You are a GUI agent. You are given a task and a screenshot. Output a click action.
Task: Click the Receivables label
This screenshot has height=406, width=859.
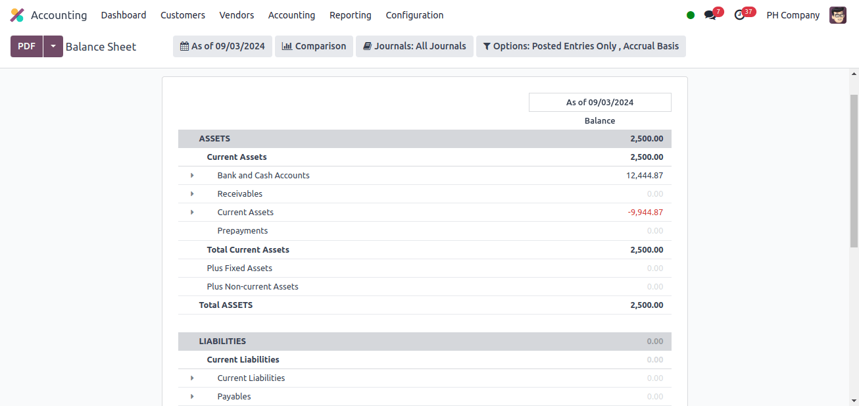pyautogui.click(x=240, y=194)
